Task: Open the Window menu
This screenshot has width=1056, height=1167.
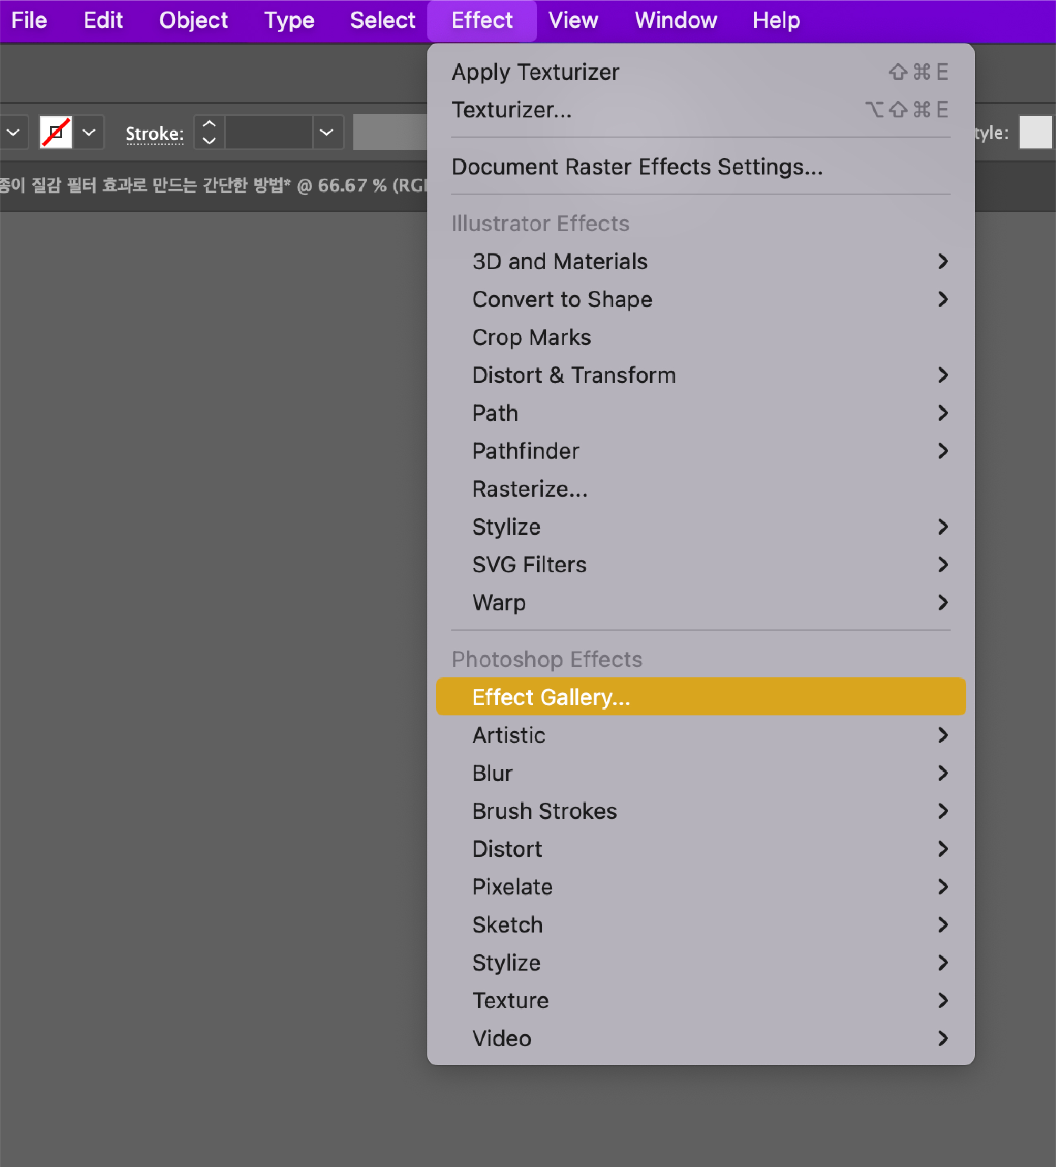Action: click(x=675, y=21)
